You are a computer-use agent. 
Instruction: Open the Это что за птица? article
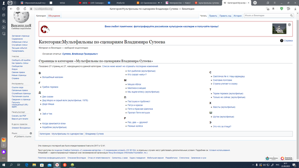tap(222, 126)
